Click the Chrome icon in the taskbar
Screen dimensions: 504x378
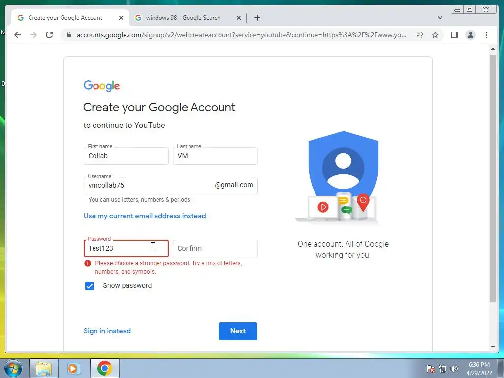pyautogui.click(x=104, y=368)
